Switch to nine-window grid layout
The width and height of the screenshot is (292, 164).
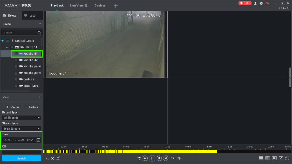tap(267, 158)
